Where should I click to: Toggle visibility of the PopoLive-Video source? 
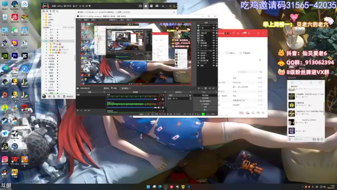214,50
